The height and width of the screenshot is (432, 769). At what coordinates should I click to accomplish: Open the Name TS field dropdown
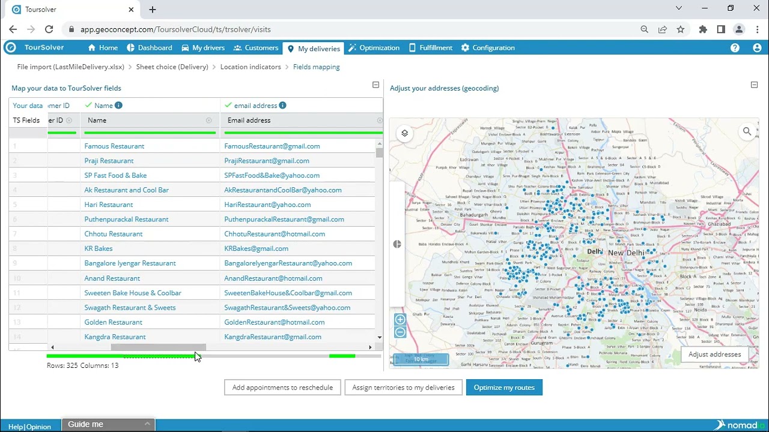tap(150, 121)
